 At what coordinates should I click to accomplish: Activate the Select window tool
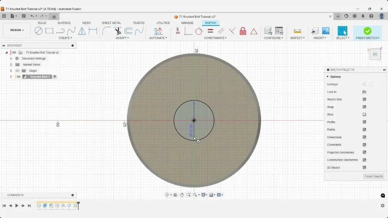coord(342,31)
